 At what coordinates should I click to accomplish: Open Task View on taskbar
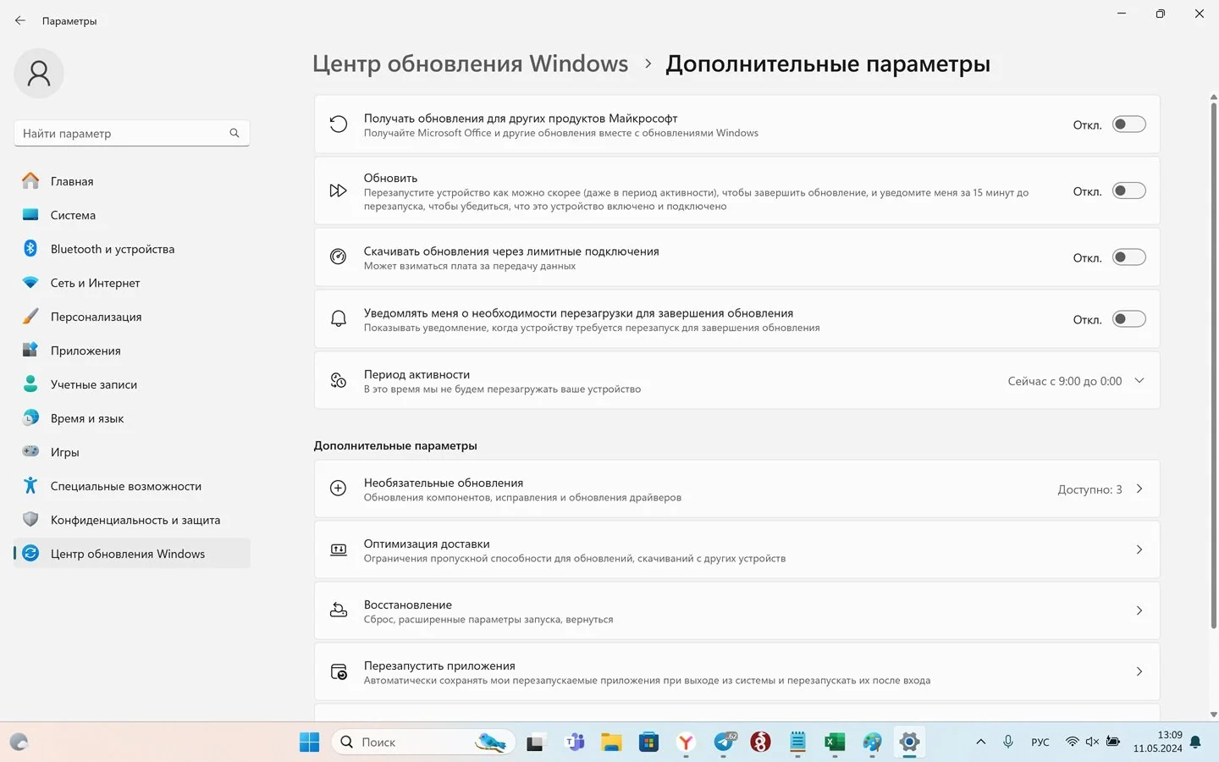pos(535,743)
